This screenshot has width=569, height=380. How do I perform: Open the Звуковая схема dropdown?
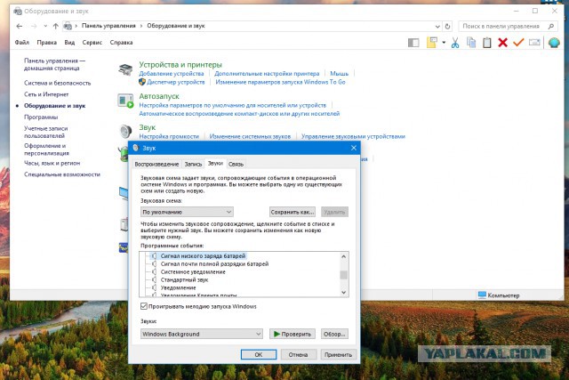coord(187,212)
